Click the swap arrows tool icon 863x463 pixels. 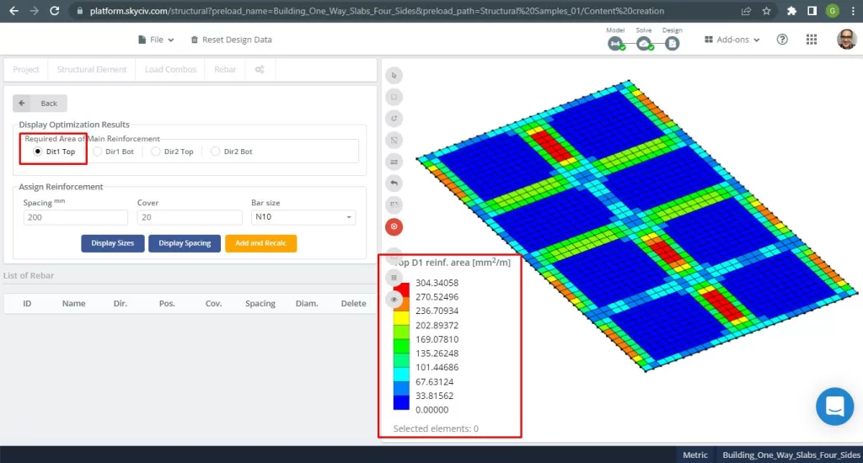click(394, 162)
